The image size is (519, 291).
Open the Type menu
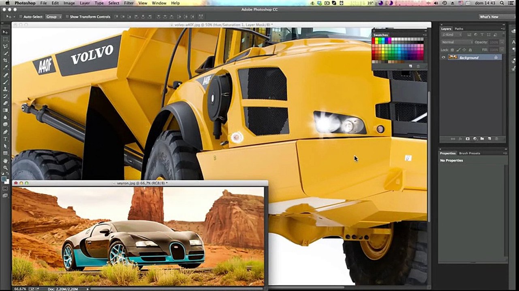pos(99,3)
